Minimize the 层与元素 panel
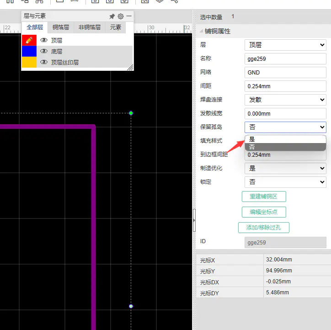The image size is (331, 330). click(129, 16)
